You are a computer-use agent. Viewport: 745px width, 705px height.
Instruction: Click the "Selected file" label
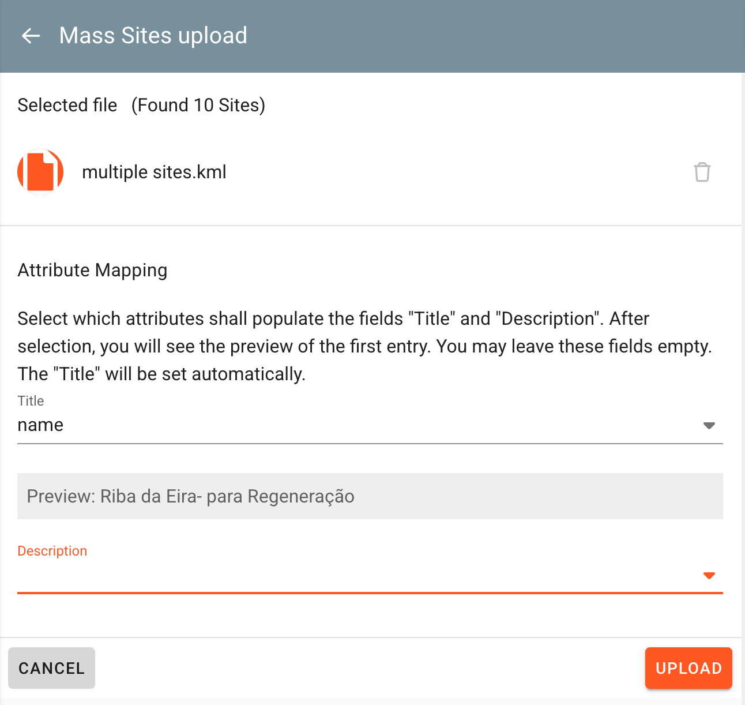67,105
